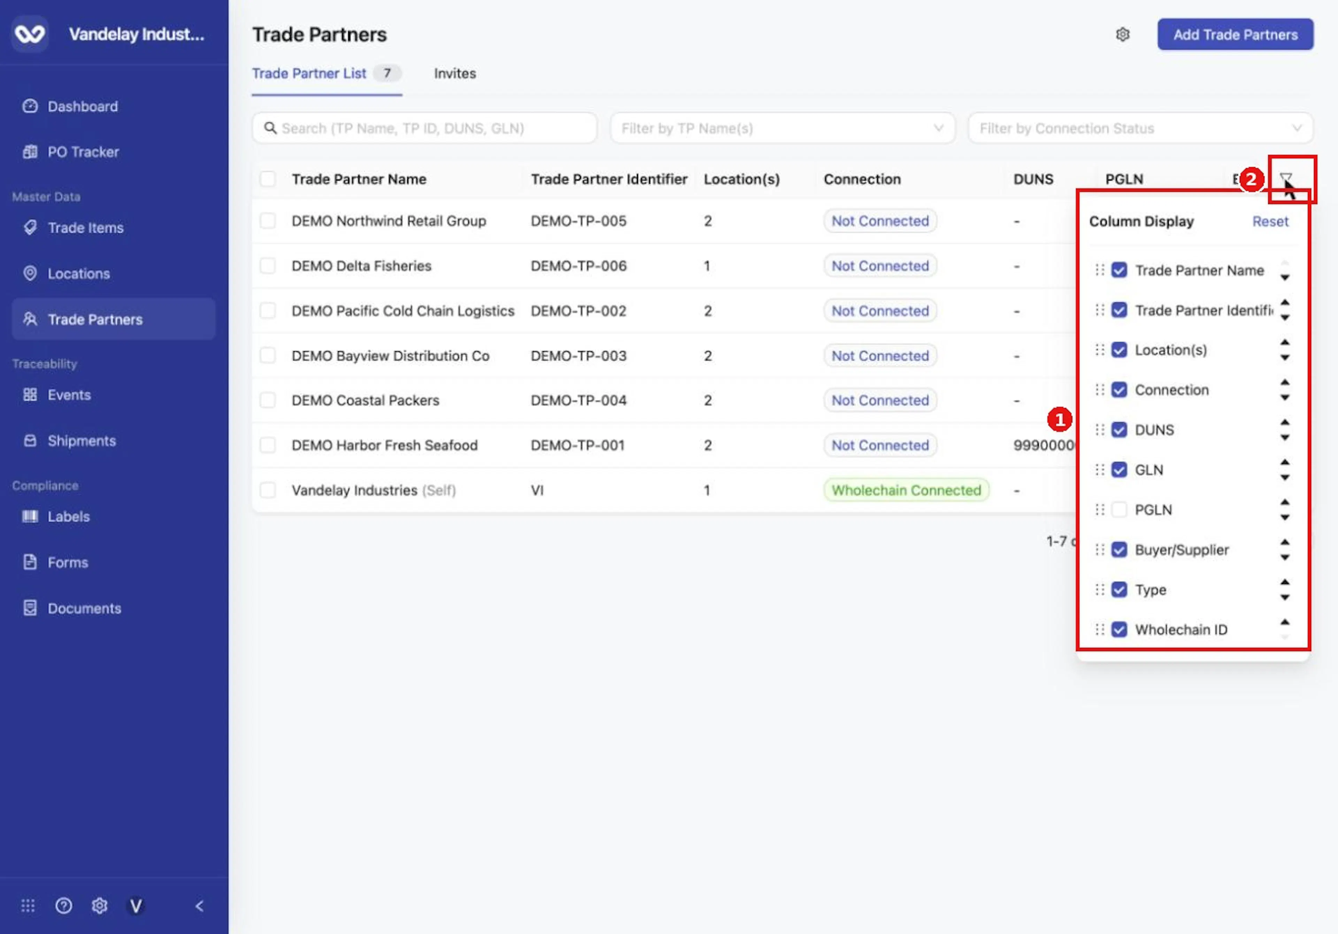
Task: Check the Vandelay Industries (Self) row
Action: [268, 490]
